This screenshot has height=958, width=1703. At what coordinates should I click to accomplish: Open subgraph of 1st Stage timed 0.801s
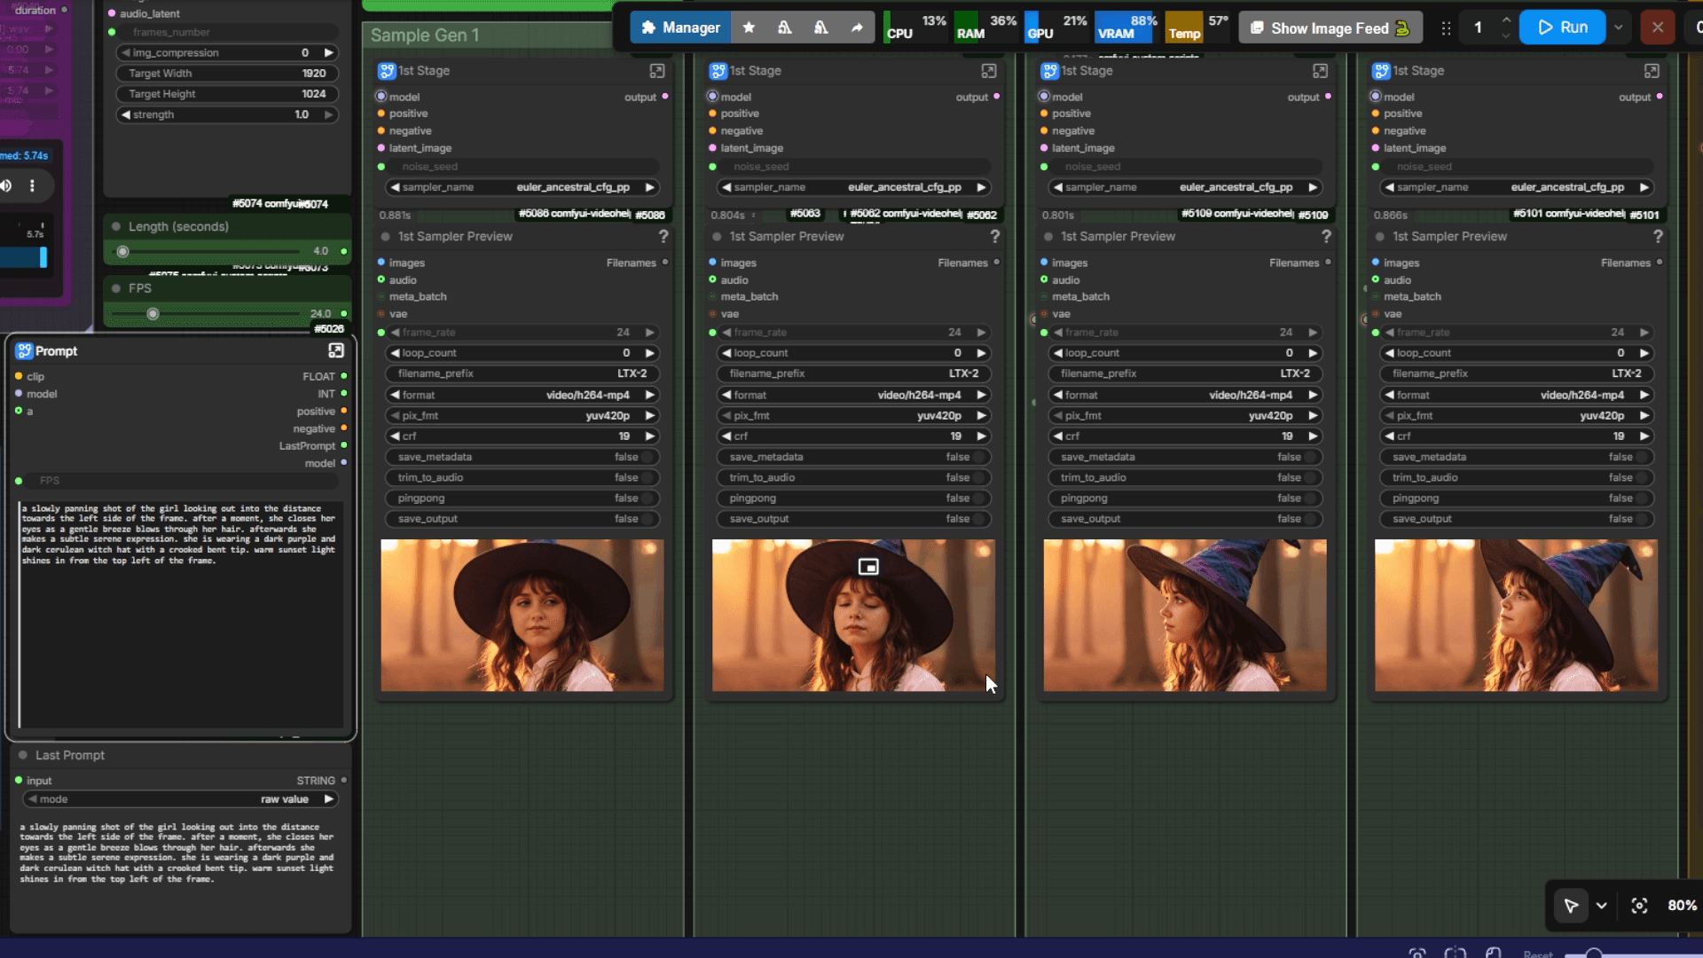pyautogui.click(x=1320, y=71)
